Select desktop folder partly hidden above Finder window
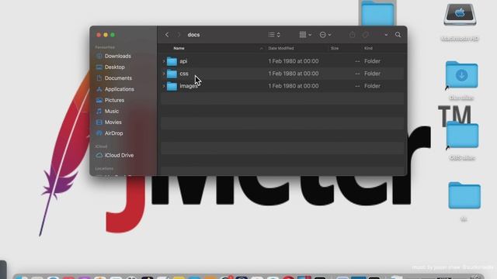The height and width of the screenshot is (279, 497). 377,13
